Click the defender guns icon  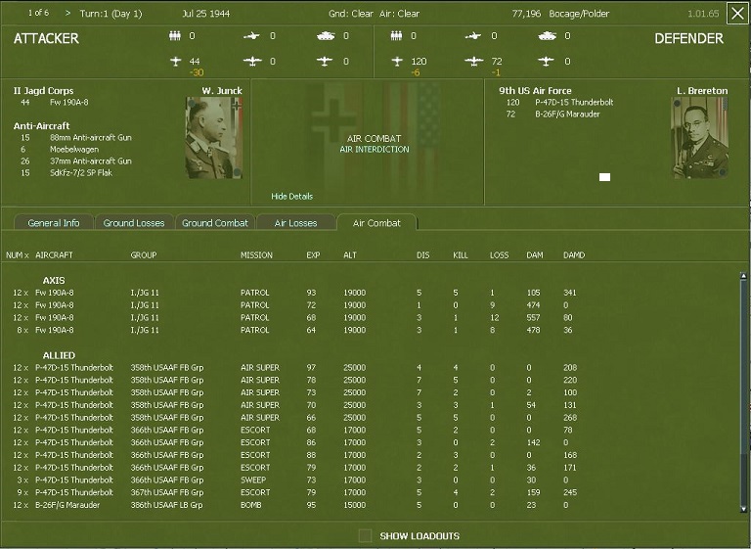coord(473,36)
